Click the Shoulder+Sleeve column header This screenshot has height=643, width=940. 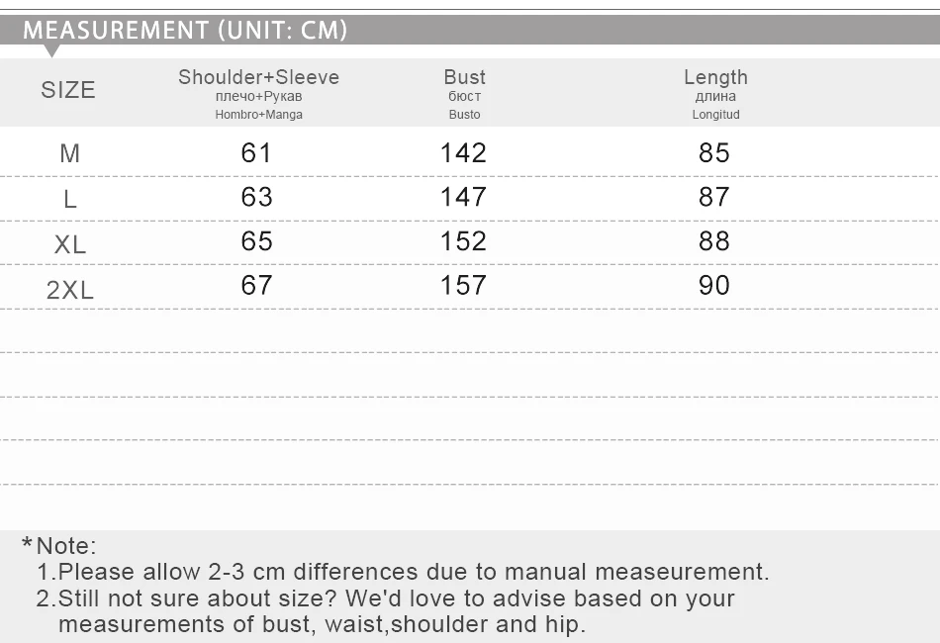pyautogui.click(x=259, y=77)
